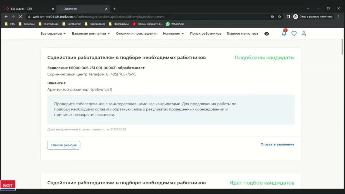The image size is (345, 194).
Task: Open the Chrome three-dot menu
Action: click(x=339, y=17)
